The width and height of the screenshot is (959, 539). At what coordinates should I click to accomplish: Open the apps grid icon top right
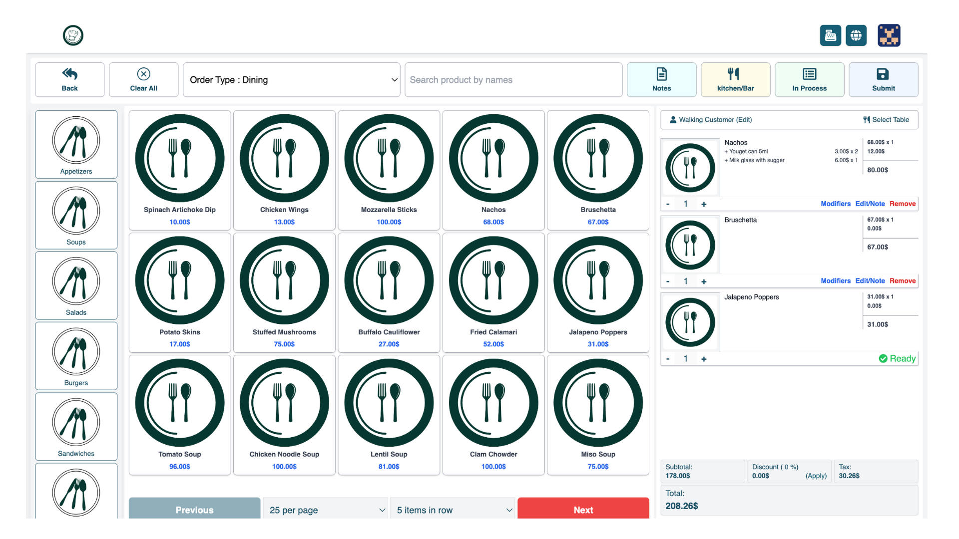(x=890, y=35)
